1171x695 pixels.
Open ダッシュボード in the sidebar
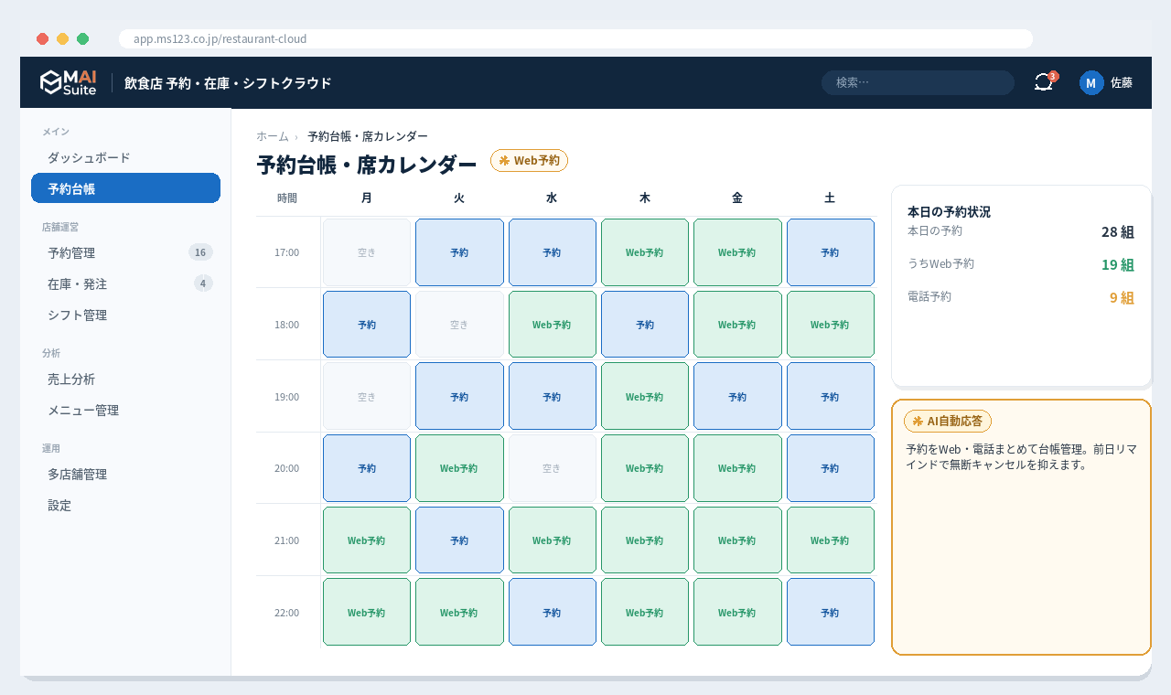pos(125,157)
